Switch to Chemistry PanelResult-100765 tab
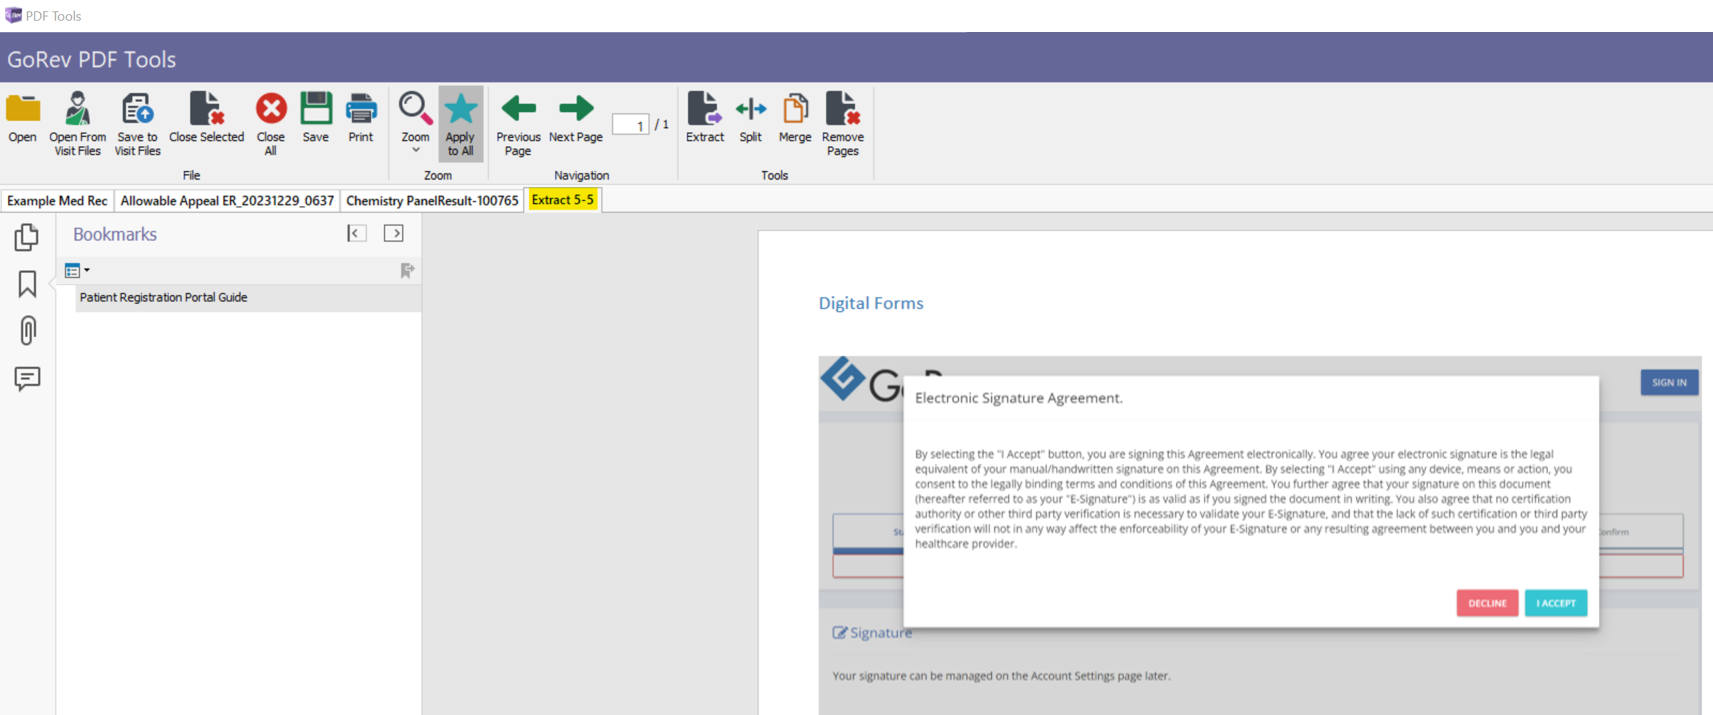 pos(433,200)
